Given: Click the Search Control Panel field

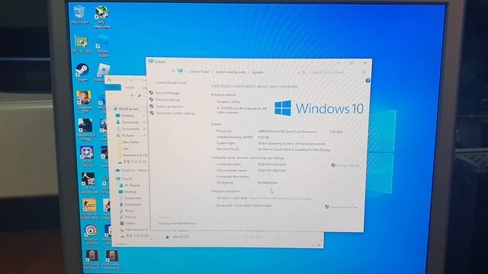Looking at the screenshot, I should [338, 72].
